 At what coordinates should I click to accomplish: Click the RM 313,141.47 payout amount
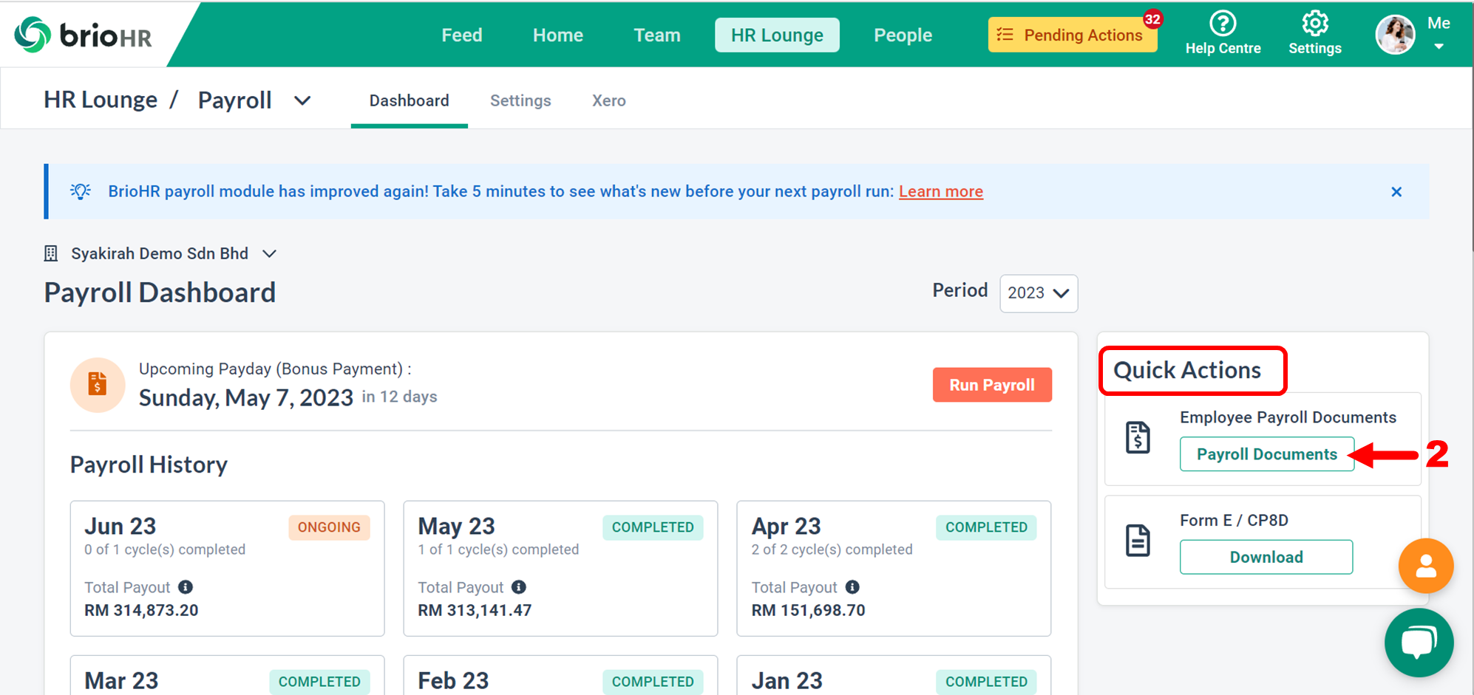(475, 611)
